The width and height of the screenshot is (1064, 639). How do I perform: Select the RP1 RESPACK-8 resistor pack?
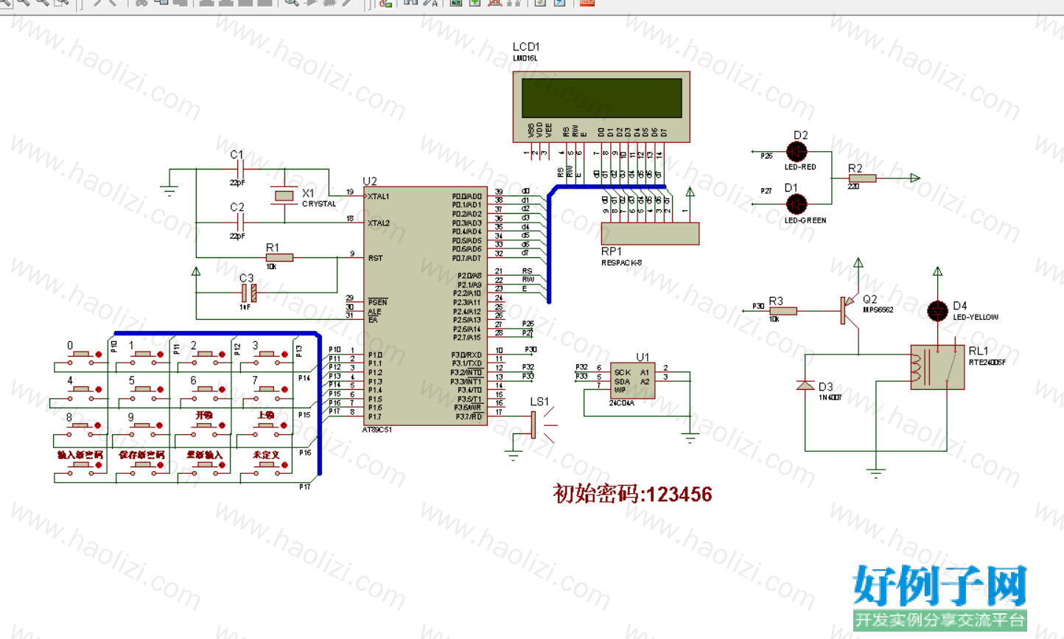coord(650,234)
